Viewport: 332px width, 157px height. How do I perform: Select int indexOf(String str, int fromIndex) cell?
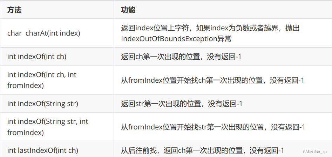[x=57, y=127]
